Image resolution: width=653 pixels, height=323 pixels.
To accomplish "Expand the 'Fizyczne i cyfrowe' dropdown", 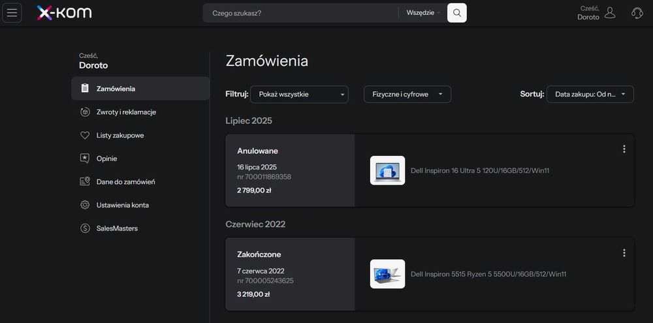I will click(407, 95).
